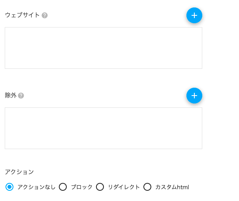Click the アクションなし option label text
239x201 pixels.
point(36,187)
